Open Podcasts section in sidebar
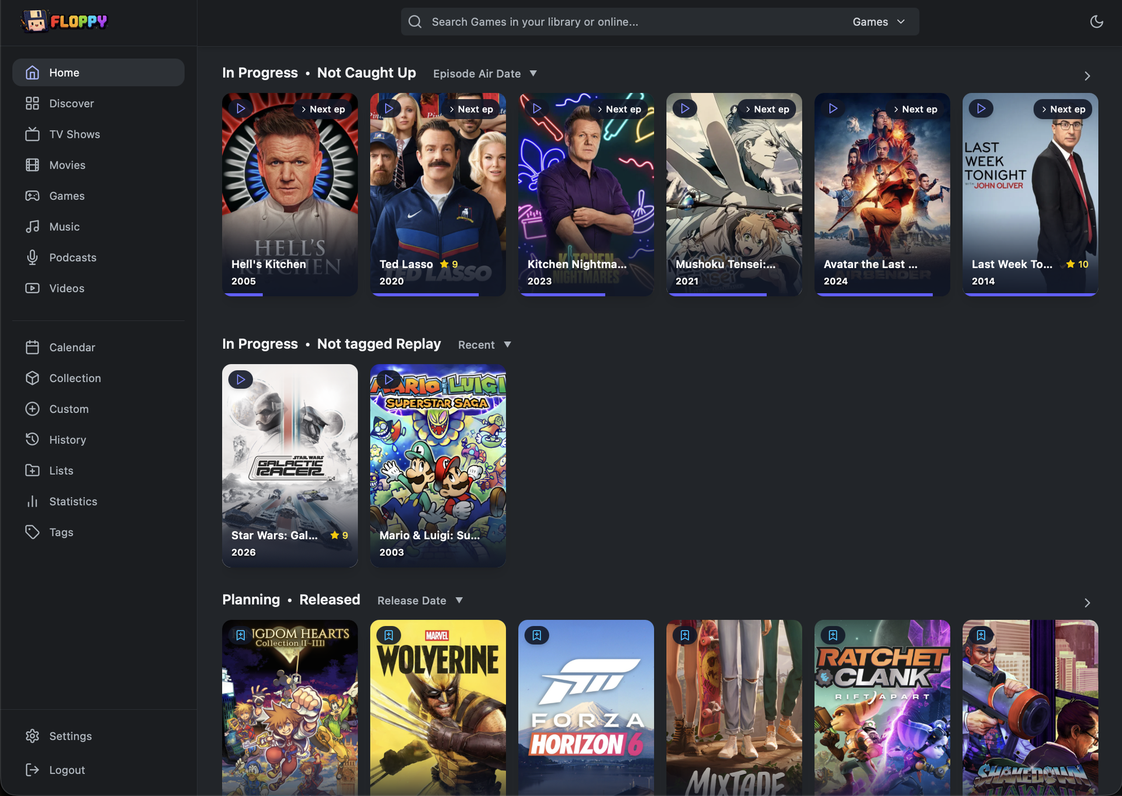 coord(98,258)
